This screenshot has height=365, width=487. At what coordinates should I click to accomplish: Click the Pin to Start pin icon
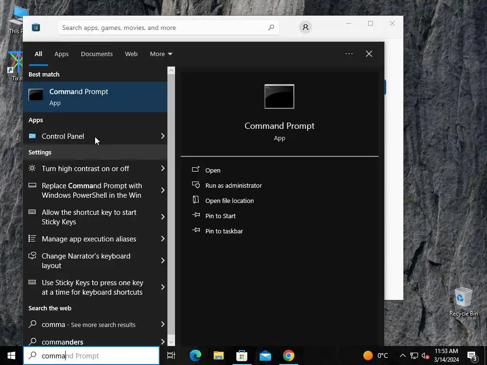pyautogui.click(x=196, y=215)
